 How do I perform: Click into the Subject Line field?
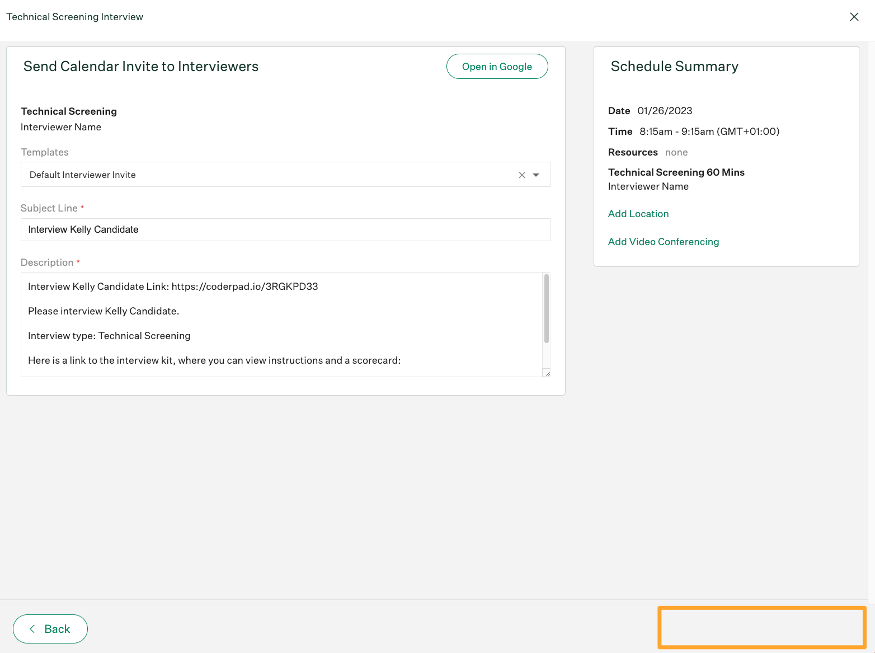click(x=286, y=230)
